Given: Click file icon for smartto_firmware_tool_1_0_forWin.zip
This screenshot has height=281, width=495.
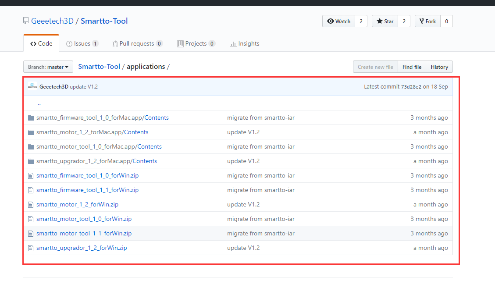Looking at the screenshot, I should (31, 175).
